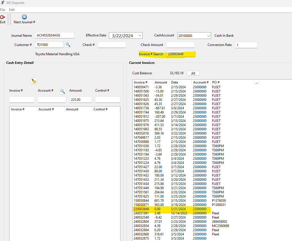This screenshot has height=241, width=292.
Task: Open the File menu
Action: [x=3, y=10]
